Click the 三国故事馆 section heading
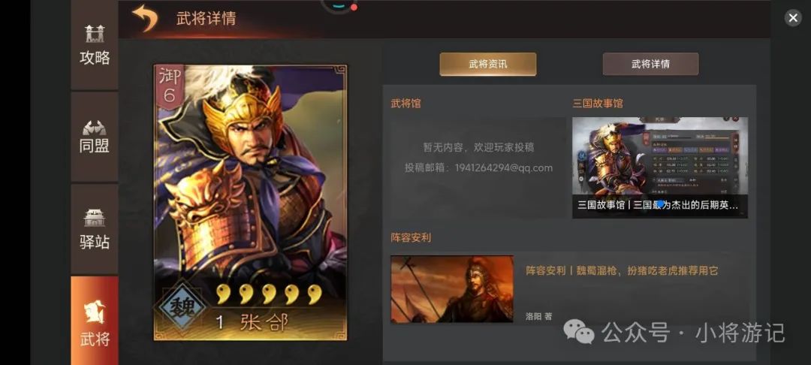811x365 pixels. tap(598, 104)
